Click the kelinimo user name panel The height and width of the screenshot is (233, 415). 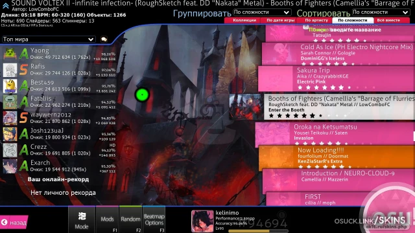point(240,221)
